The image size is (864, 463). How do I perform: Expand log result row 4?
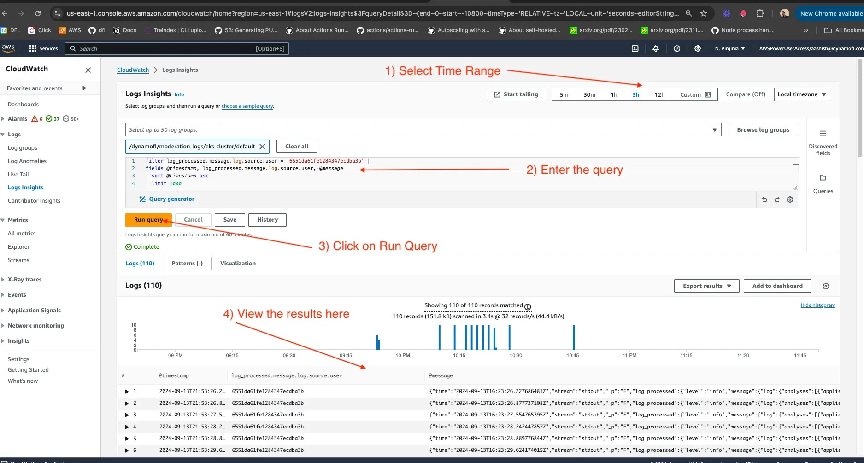[x=127, y=427]
